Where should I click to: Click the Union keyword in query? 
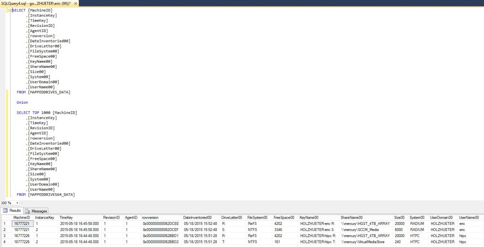point(22,102)
